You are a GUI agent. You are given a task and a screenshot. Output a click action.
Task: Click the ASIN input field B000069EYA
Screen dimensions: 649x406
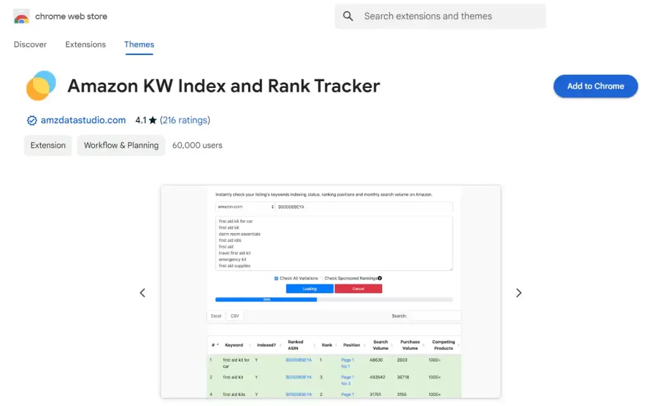coord(364,206)
